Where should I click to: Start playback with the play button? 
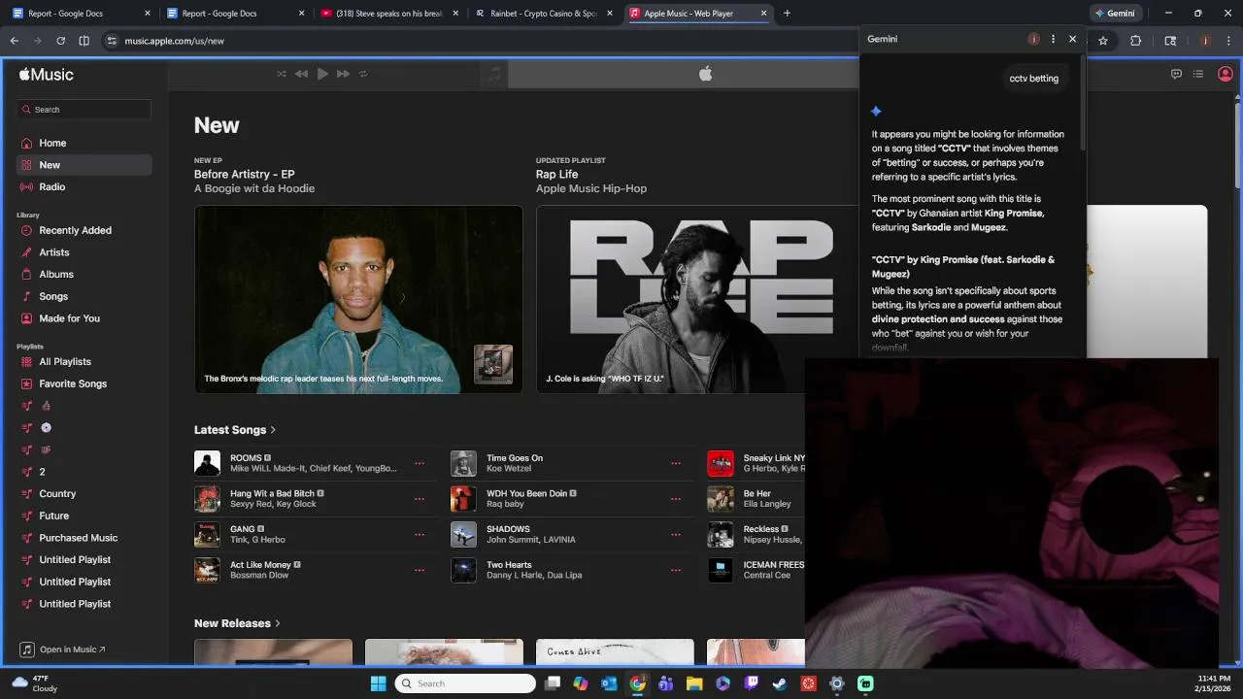coord(322,74)
